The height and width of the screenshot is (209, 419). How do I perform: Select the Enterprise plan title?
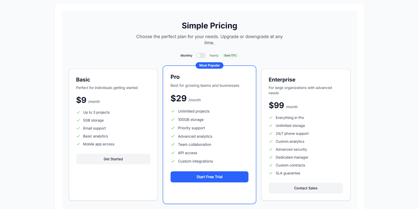point(282,79)
